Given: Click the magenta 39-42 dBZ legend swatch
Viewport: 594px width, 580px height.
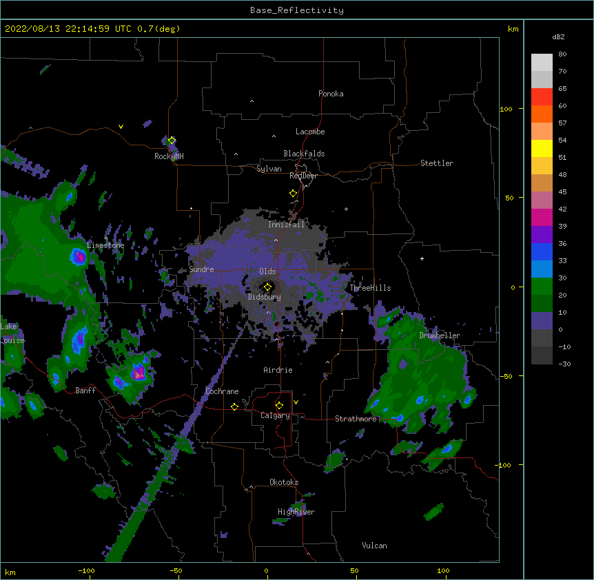Looking at the screenshot, I should click(x=542, y=217).
